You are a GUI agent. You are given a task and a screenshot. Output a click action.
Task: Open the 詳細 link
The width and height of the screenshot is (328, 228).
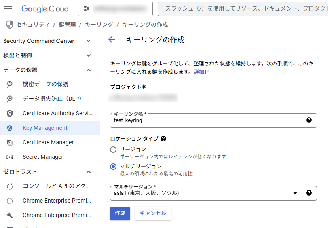199,72
